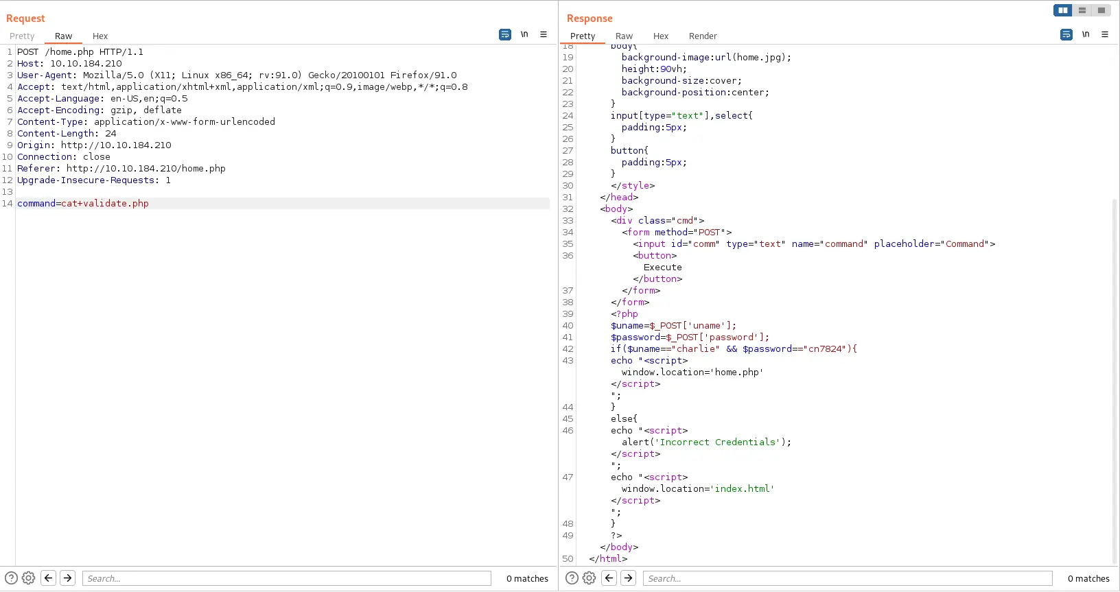
Task: Click the charlie credentials if-statement line
Action: pos(734,349)
